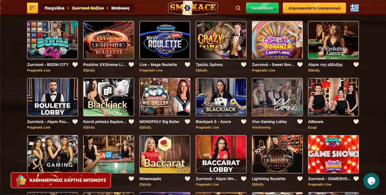Screen dimensions: 386x195
Task: Open the Greek flag language selector
Action: [354, 8]
